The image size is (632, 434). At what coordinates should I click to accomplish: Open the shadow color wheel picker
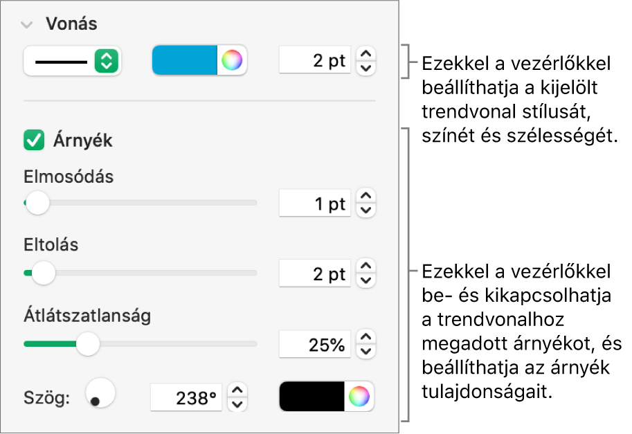point(359,397)
